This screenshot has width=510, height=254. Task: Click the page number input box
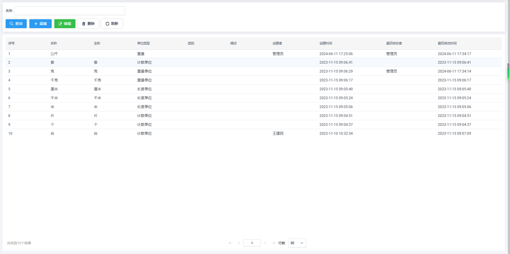click(x=252, y=243)
